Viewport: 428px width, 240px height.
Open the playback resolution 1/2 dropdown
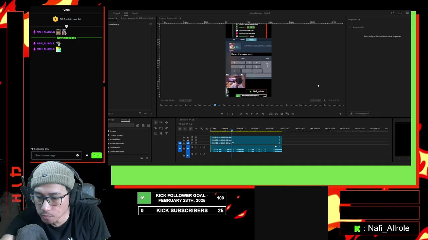coord(316,100)
